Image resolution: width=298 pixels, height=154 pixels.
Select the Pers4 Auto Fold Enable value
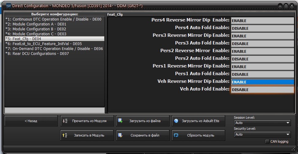(262, 28)
